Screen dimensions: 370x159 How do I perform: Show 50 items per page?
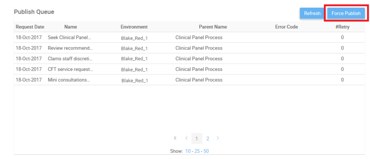(206, 151)
